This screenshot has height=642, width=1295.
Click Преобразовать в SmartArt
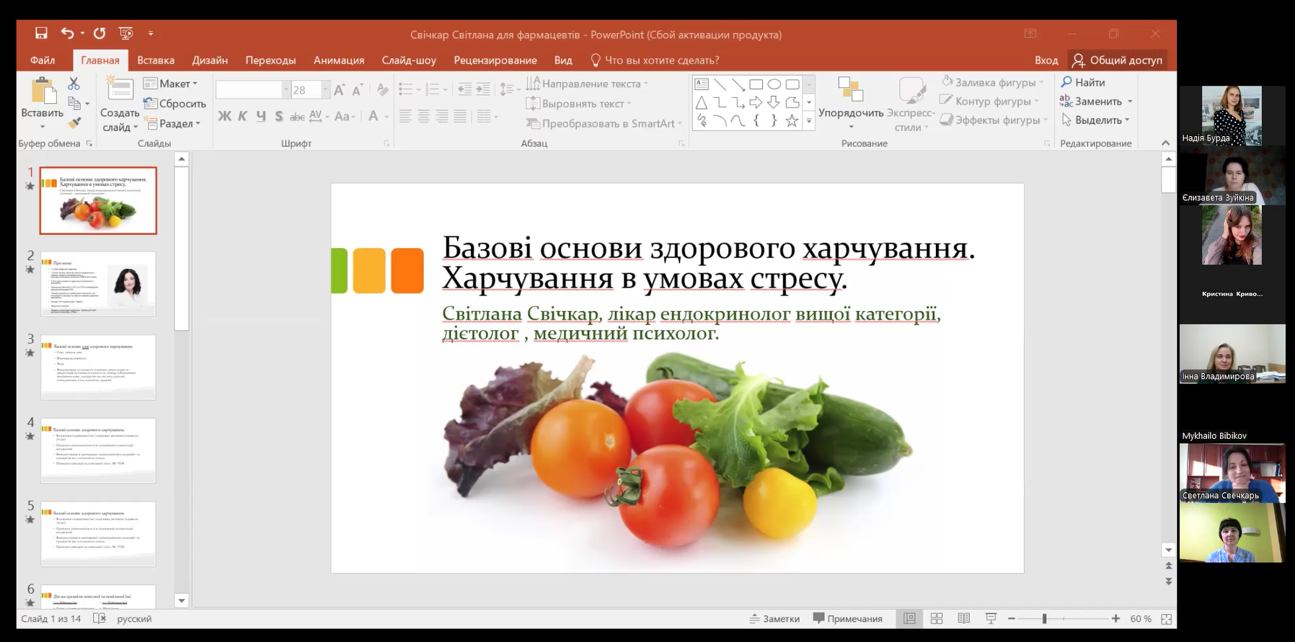click(604, 123)
